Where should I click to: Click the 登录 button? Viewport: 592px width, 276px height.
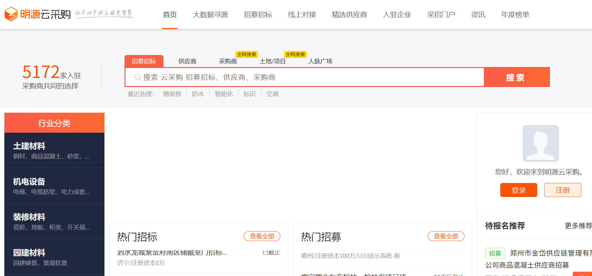pyautogui.click(x=518, y=190)
